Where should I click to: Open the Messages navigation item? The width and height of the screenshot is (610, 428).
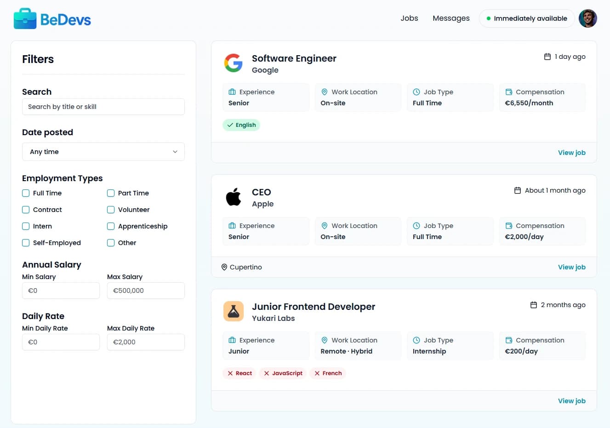[x=451, y=18]
